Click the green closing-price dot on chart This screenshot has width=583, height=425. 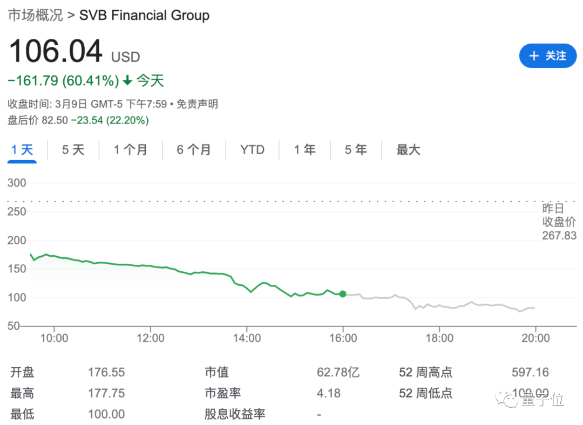coord(343,294)
